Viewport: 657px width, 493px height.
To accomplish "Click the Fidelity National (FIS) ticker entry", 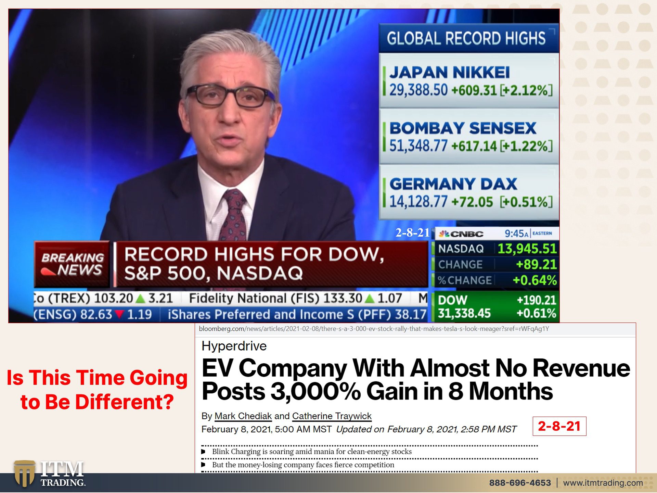I will coord(295,298).
